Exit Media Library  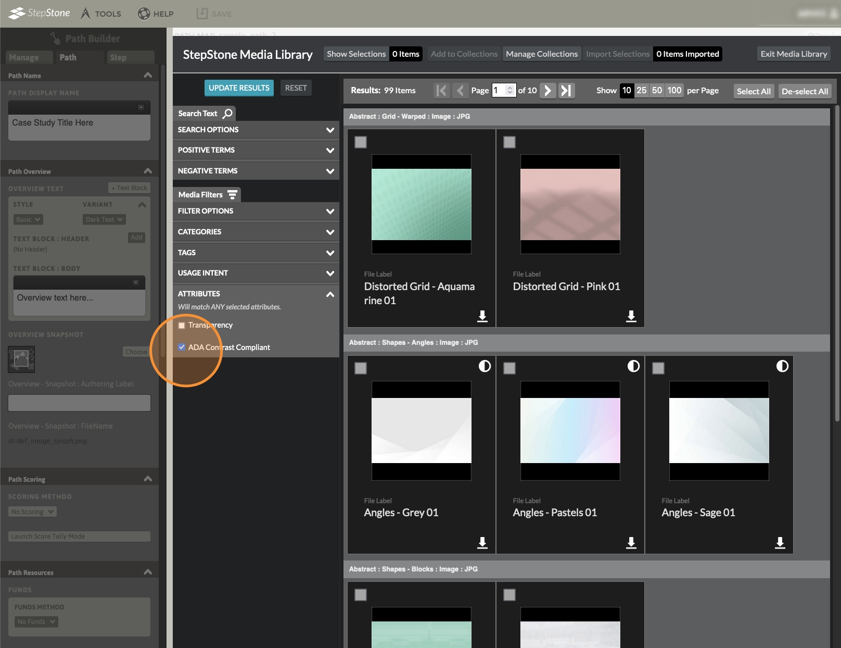tap(794, 54)
